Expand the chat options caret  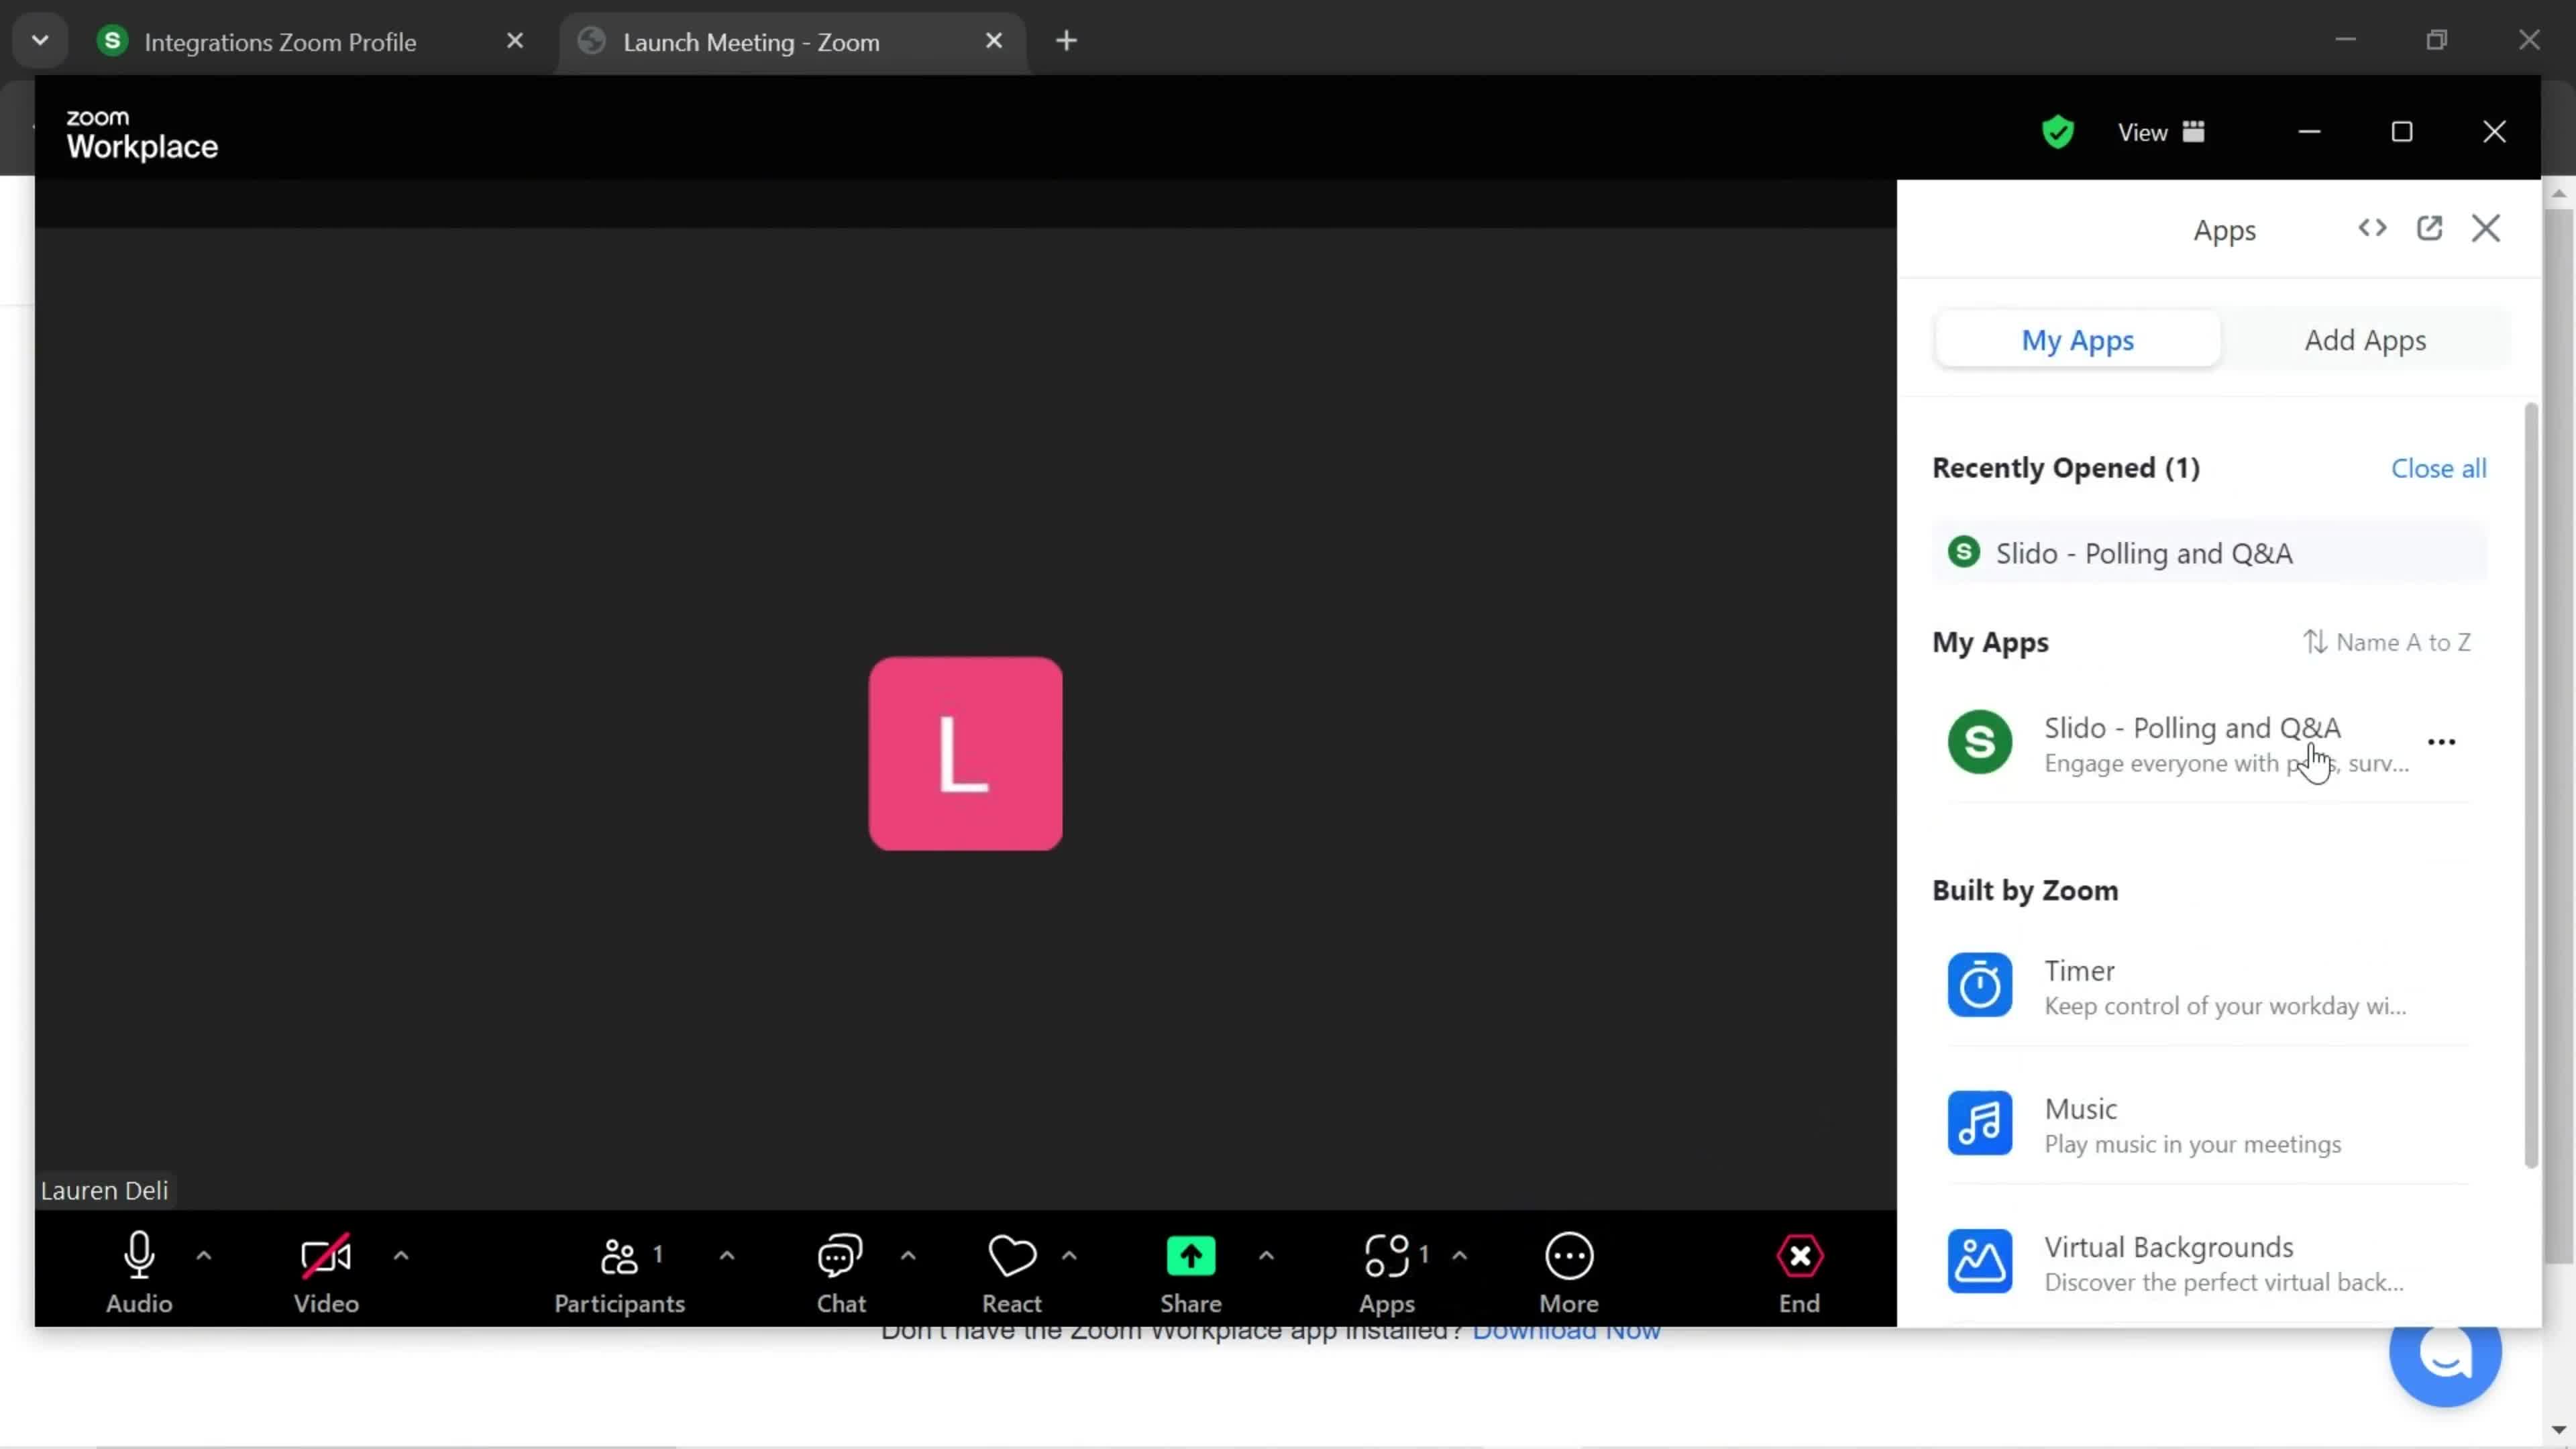point(908,1255)
